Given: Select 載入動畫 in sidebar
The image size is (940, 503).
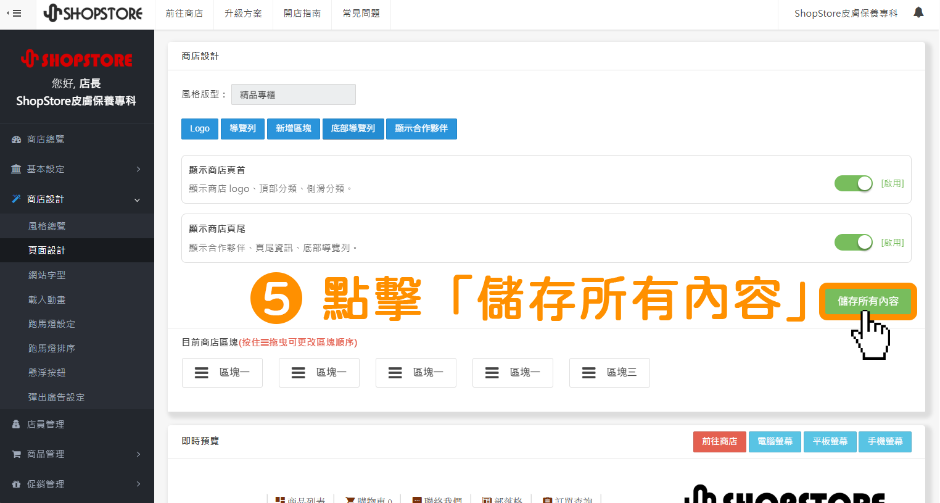Looking at the screenshot, I should click(x=77, y=300).
